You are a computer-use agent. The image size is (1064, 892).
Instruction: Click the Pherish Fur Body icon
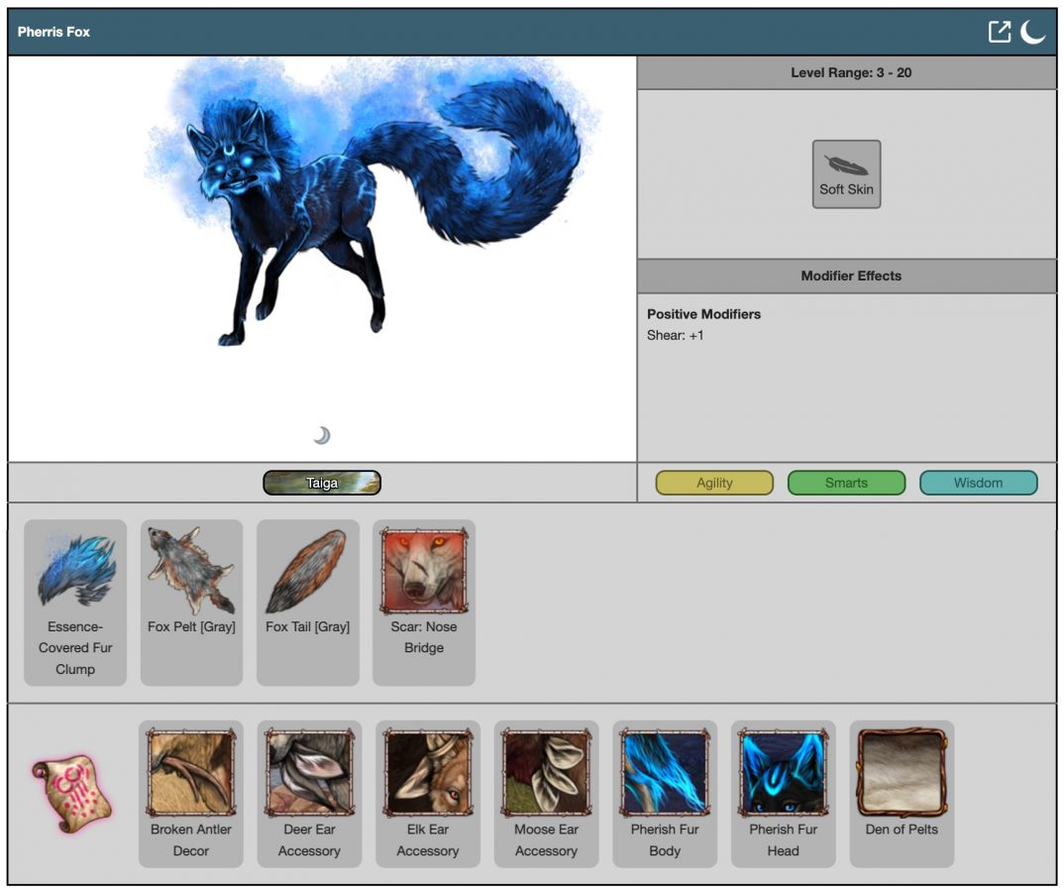click(665, 773)
